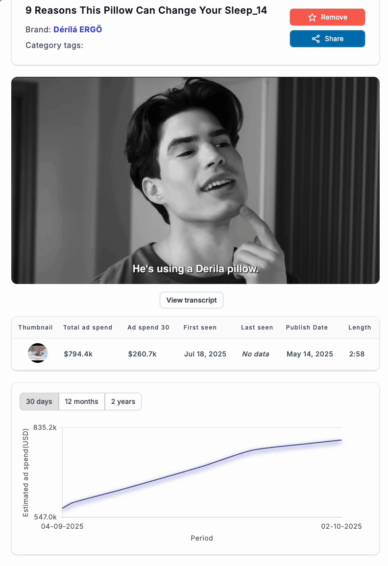Switch chart to 2 years
This screenshot has width=388, height=566.
123,401
